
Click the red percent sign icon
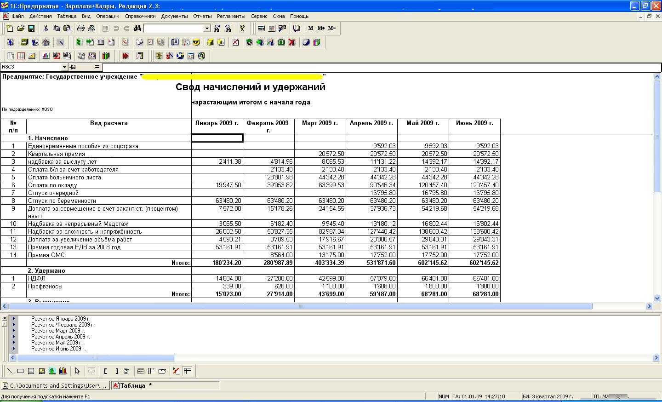coord(125,42)
